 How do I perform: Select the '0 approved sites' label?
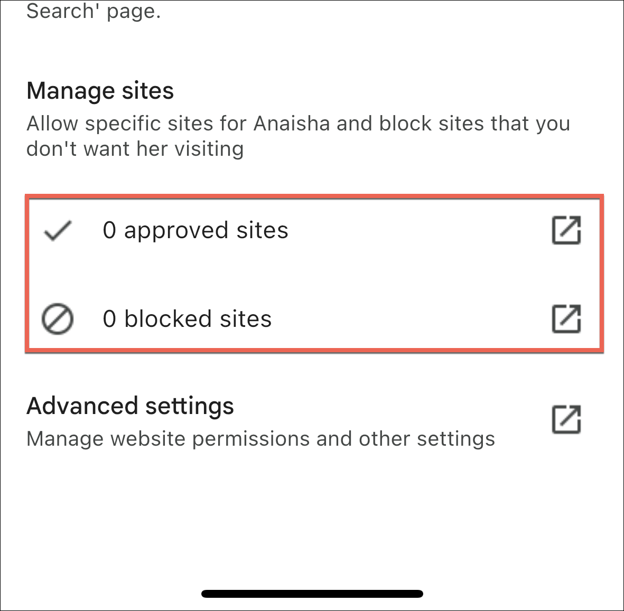(x=195, y=231)
